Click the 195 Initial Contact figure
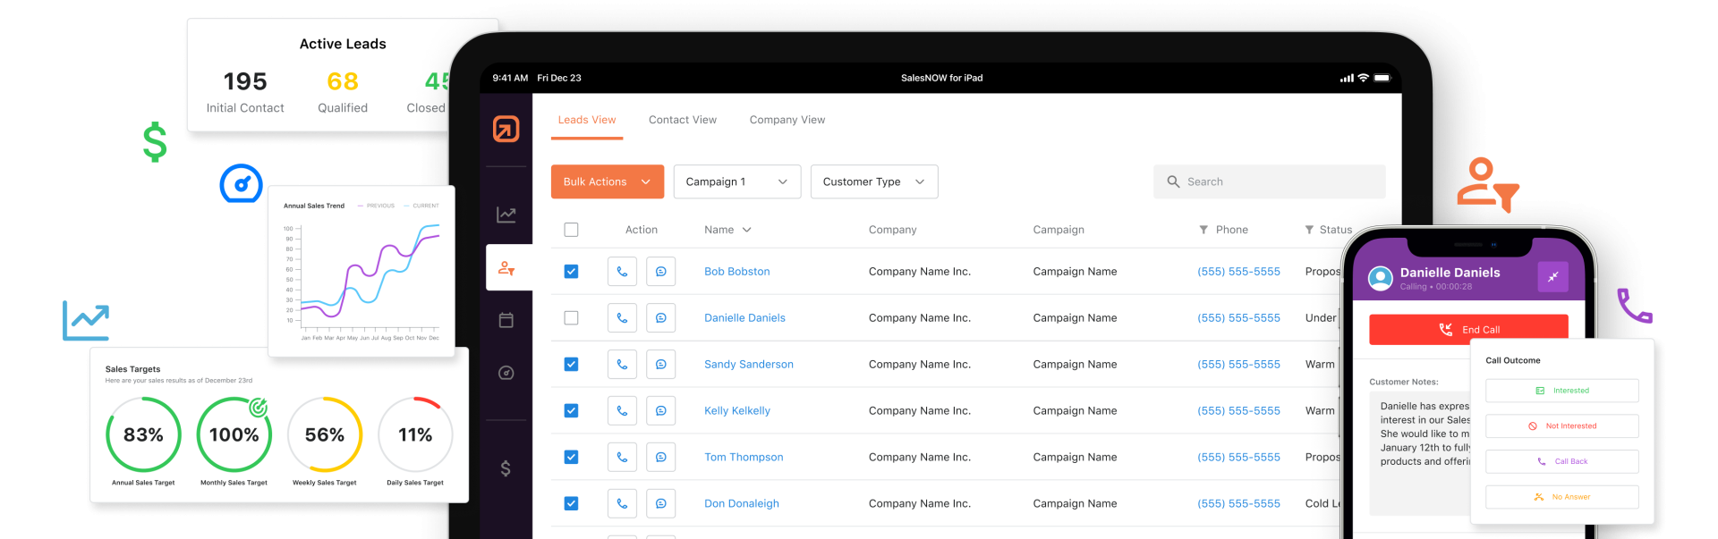1718x539 pixels. point(245,81)
